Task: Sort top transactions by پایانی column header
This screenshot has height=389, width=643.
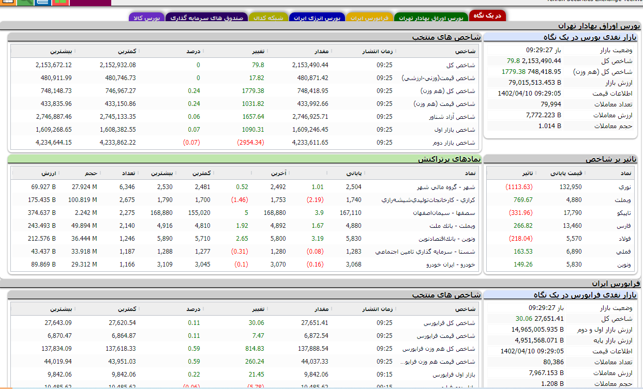Action: [354, 173]
